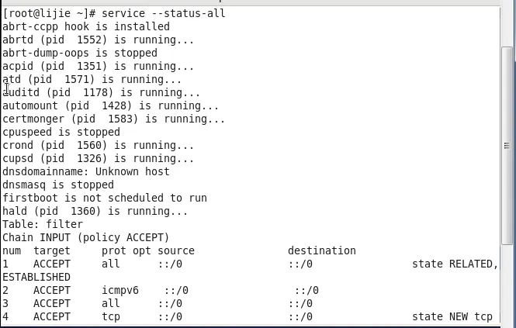Click the certmonger pid 1583 line
The height and width of the screenshot is (328, 516).
tap(113, 119)
